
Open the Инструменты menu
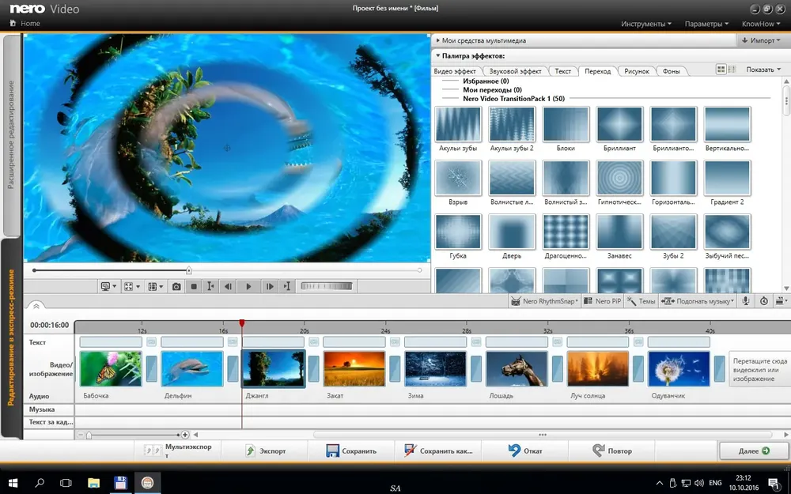tap(645, 24)
